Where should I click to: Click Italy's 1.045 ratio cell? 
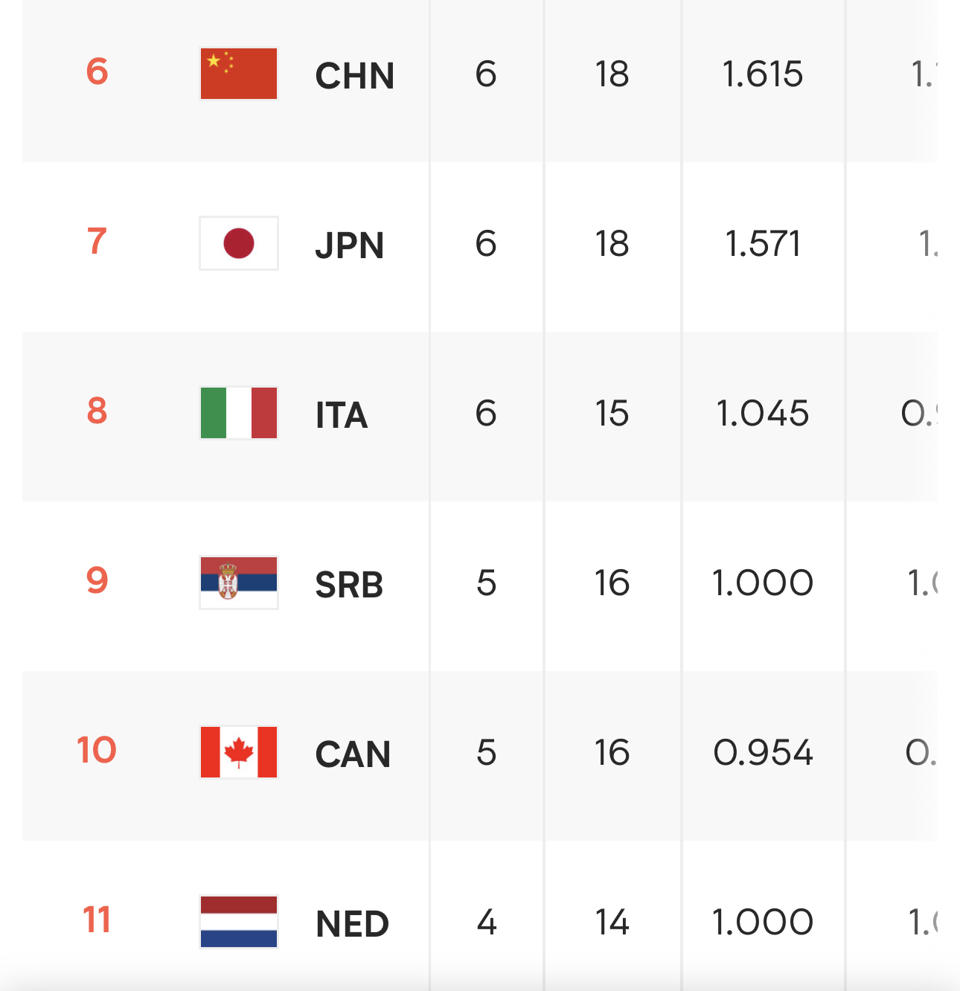click(x=763, y=413)
